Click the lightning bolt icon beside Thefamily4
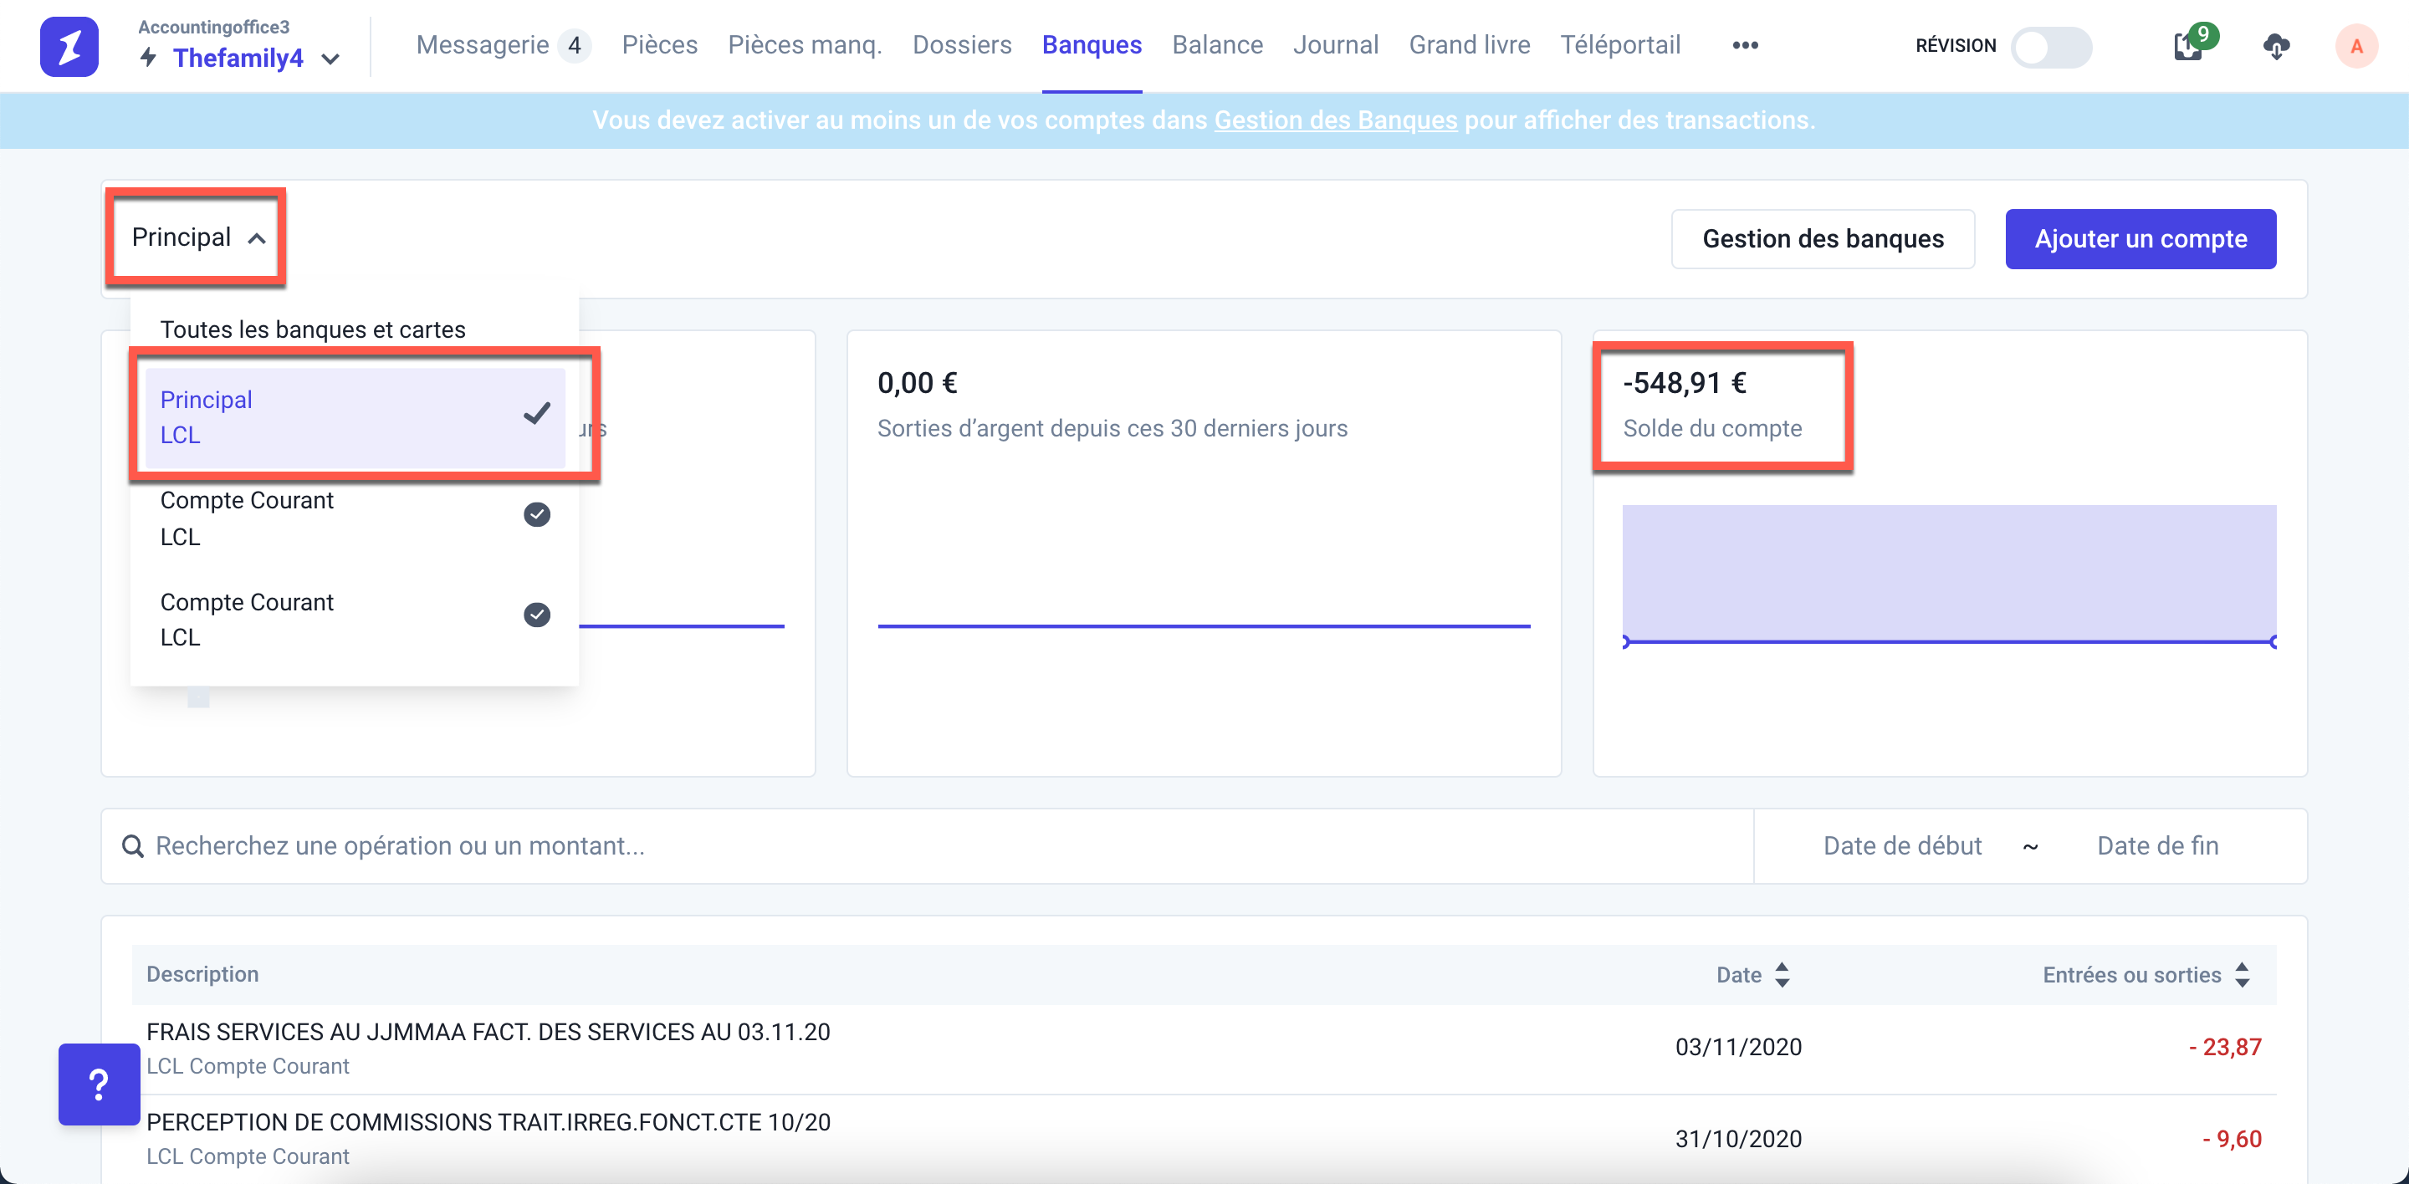 (x=148, y=58)
